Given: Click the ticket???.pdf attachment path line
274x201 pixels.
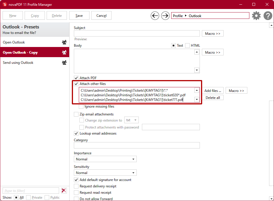Looking at the screenshot, I should click(x=132, y=100).
